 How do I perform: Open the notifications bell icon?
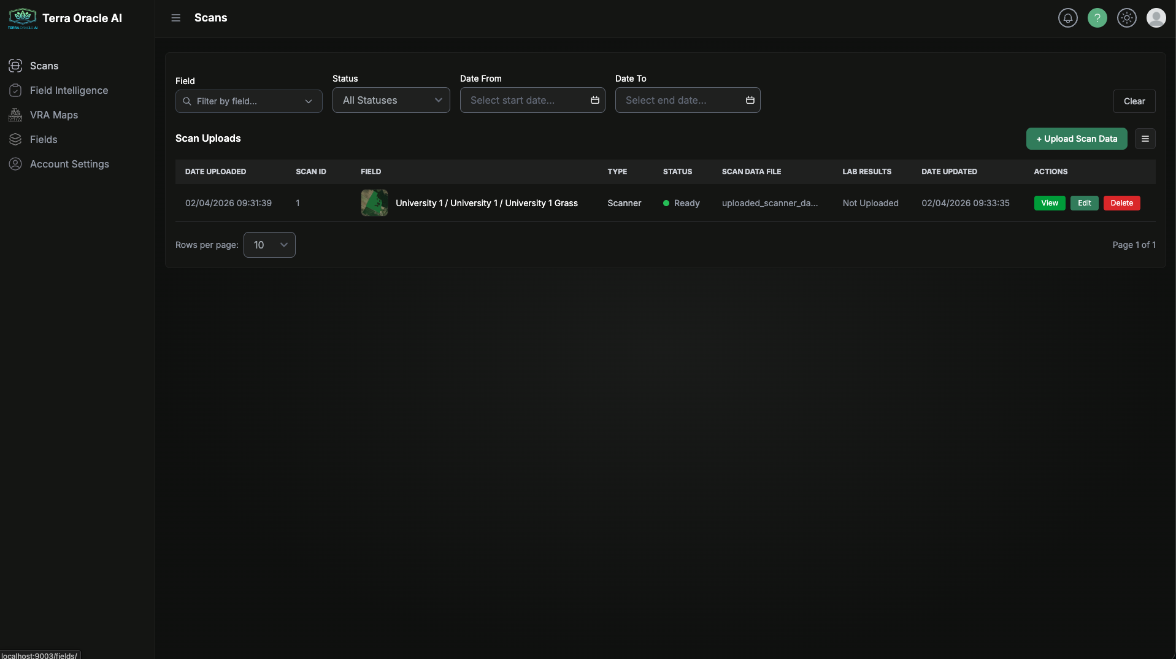click(x=1067, y=18)
